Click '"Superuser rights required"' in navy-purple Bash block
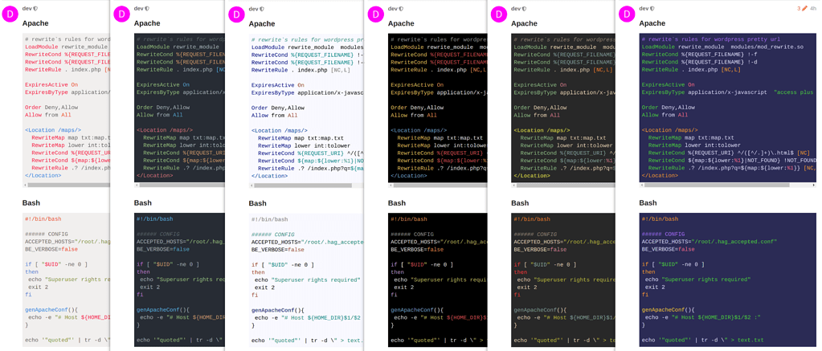The image size is (822, 351). coord(707,280)
